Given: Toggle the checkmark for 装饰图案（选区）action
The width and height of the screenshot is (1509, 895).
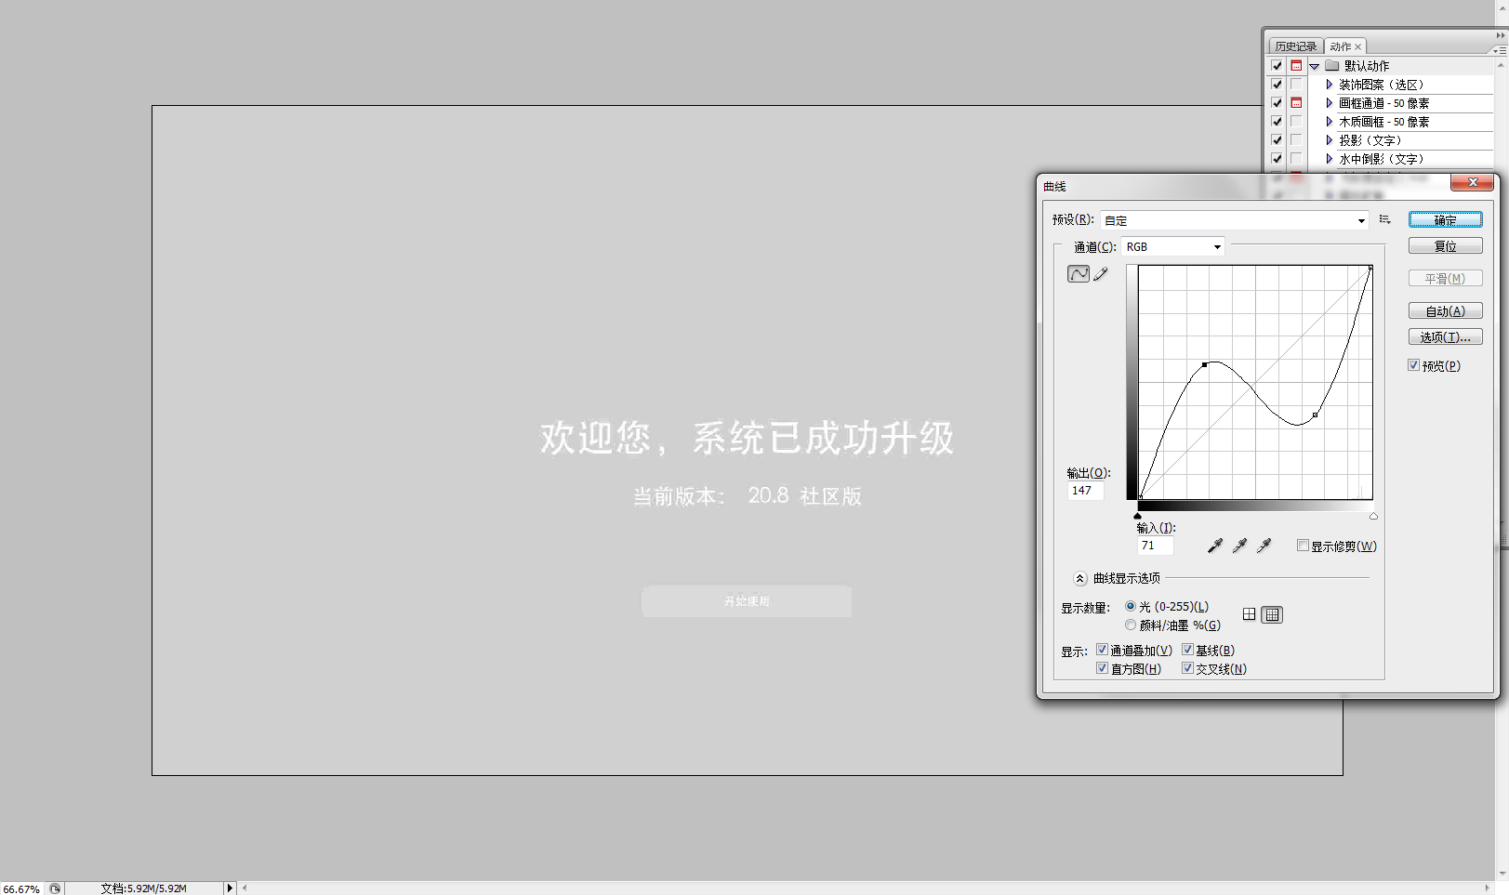Looking at the screenshot, I should (x=1277, y=85).
